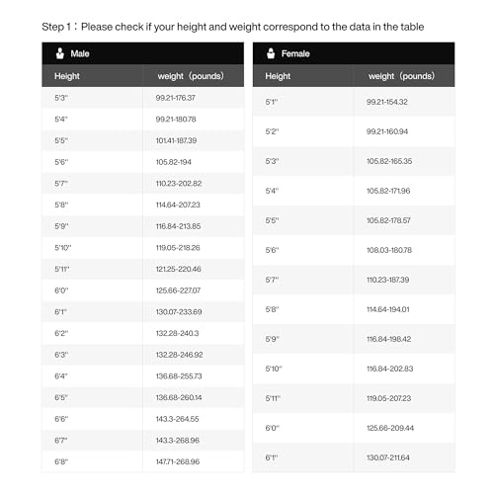Click the Female Height column header
Image resolution: width=494 pixels, height=494 pixels.
point(278,76)
